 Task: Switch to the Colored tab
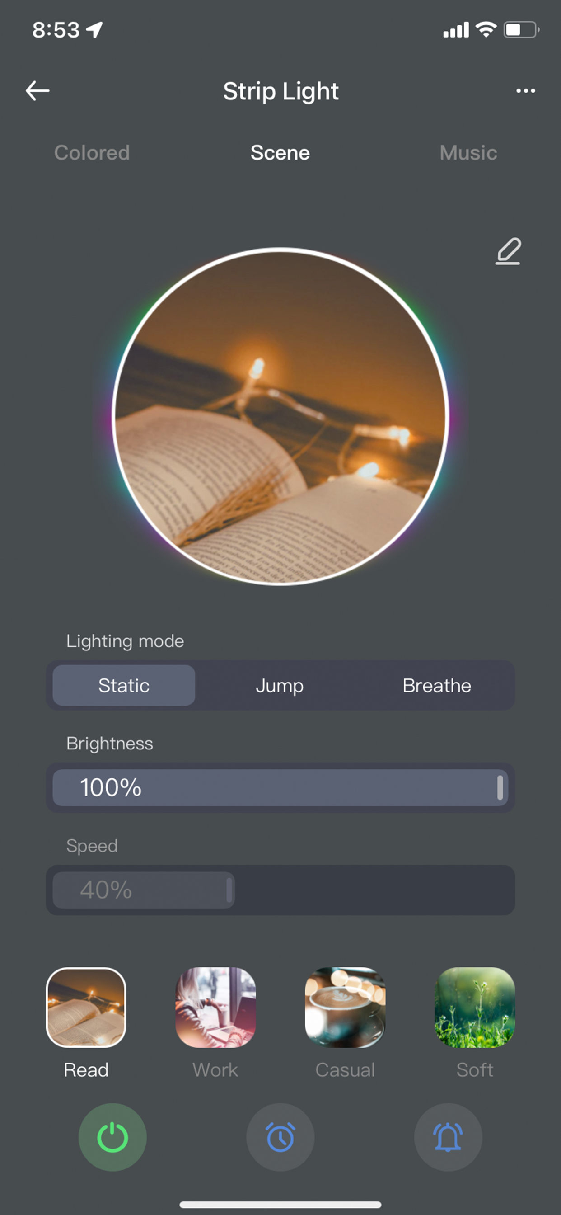(x=92, y=153)
